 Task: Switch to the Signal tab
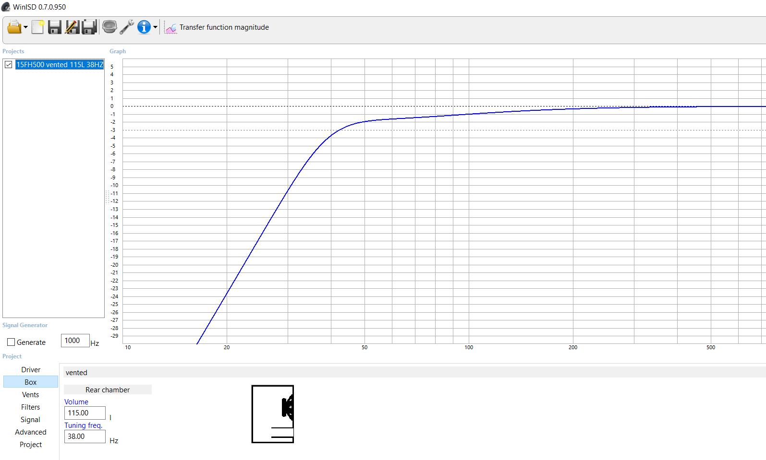(x=31, y=419)
